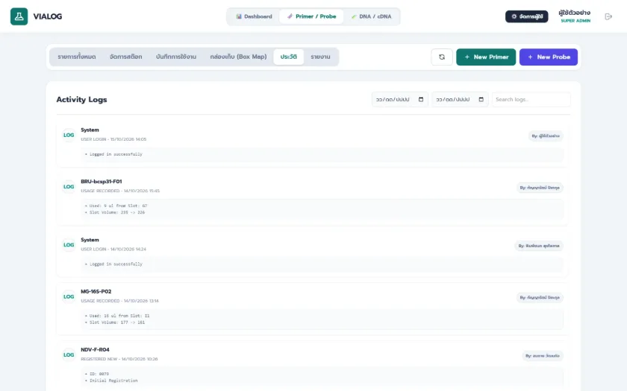Click USAGE RECORDED 14/10/2026 13:14 text
Image resolution: width=627 pixels, height=391 pixels.
coord(119,301)
